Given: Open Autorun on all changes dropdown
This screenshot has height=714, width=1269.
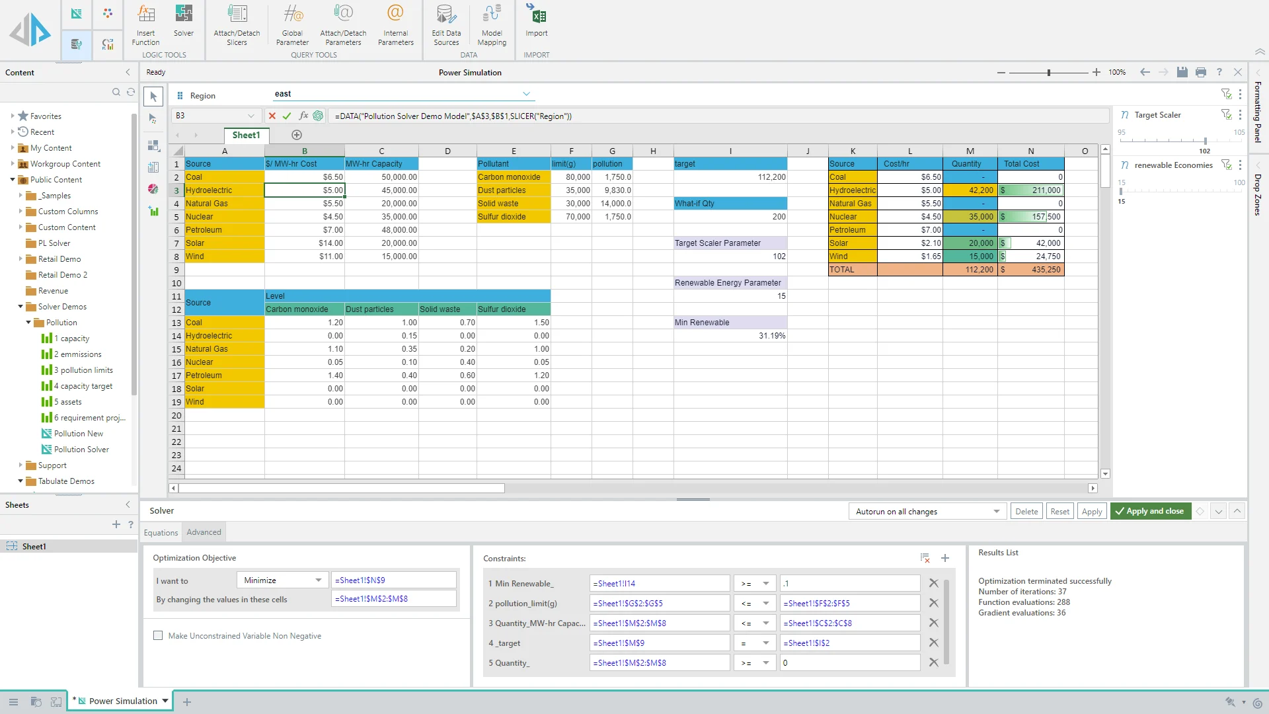Looking at the screenshot, I should click(x=996, y=512).
